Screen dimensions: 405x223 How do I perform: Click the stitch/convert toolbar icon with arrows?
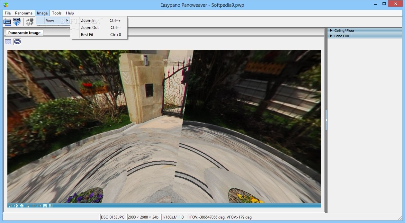pos(30,22)
